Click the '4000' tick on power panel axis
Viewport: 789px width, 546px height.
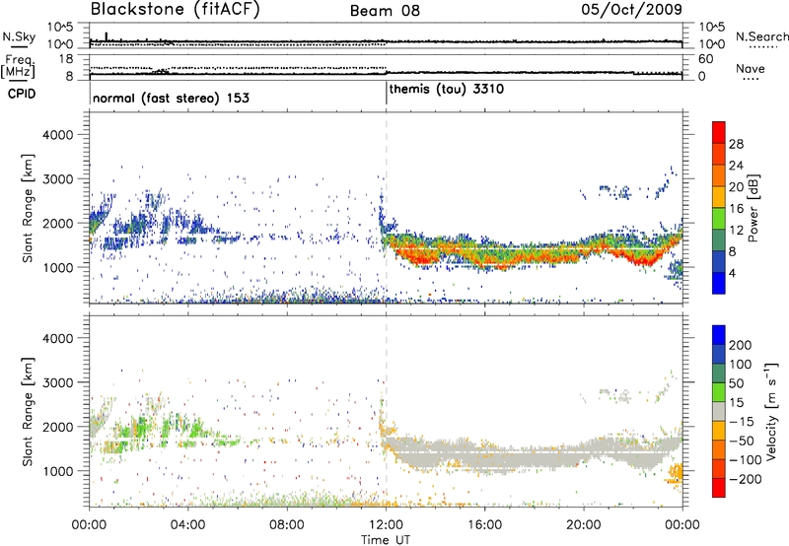tap(58, 135)
